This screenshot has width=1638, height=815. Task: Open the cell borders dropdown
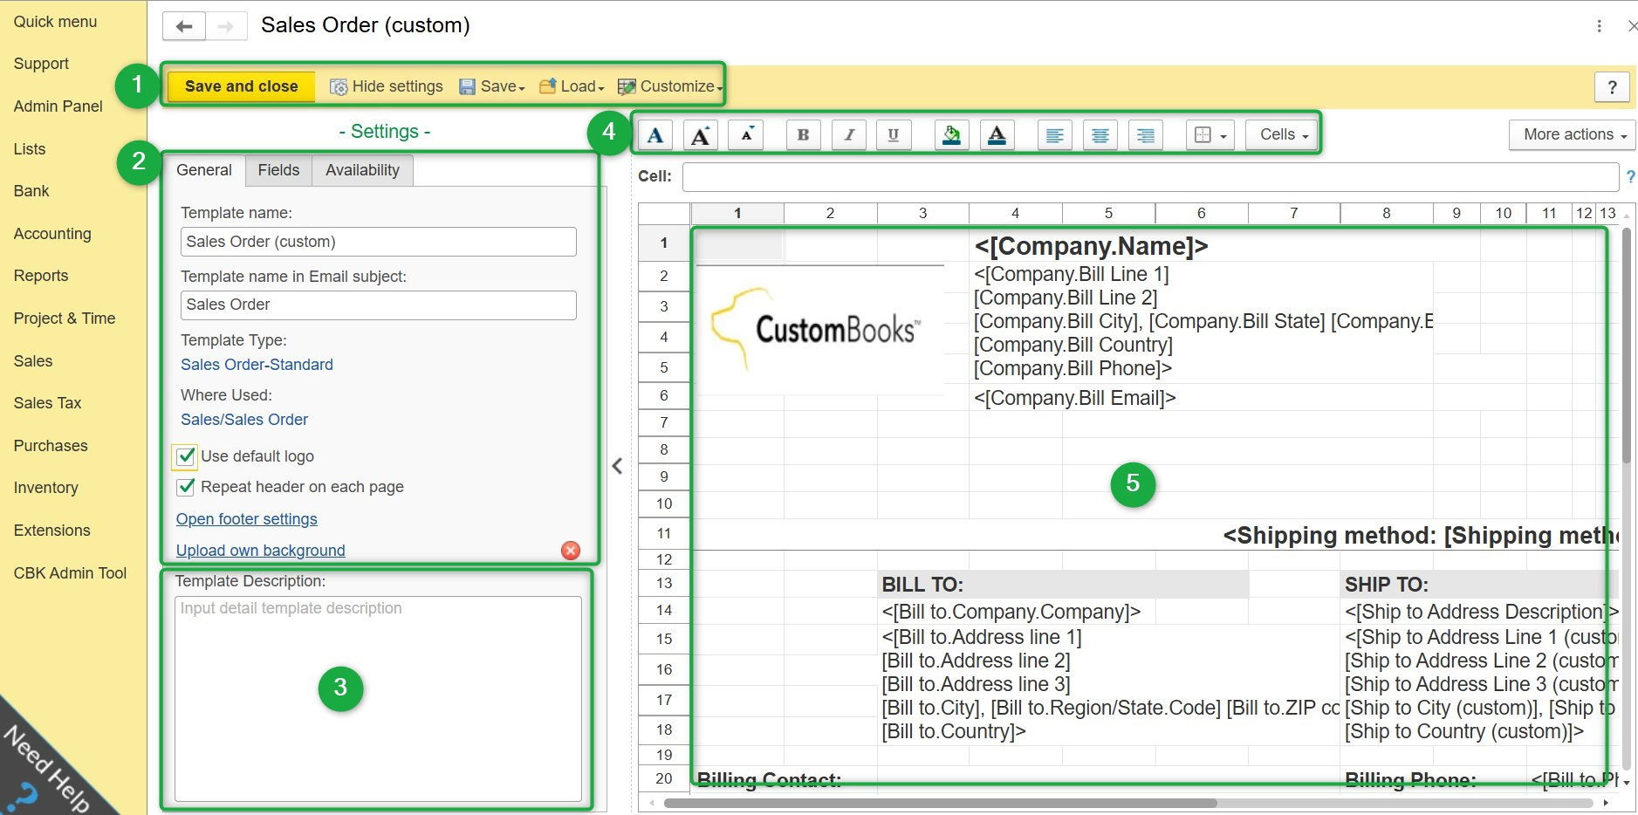tap(1210, 135)
